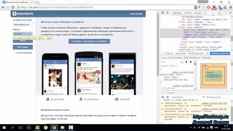Reload the page with the refresh icon
233x131 pixels.
pos(13,7)
